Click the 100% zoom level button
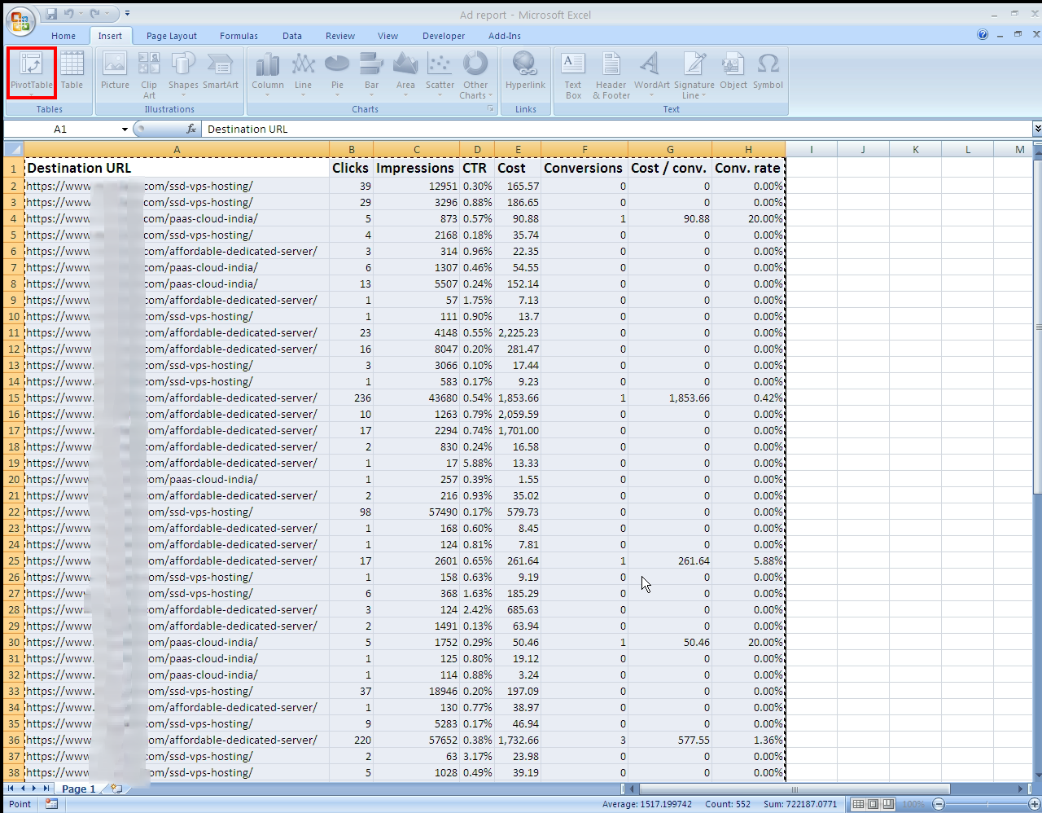 pos(913,804)
